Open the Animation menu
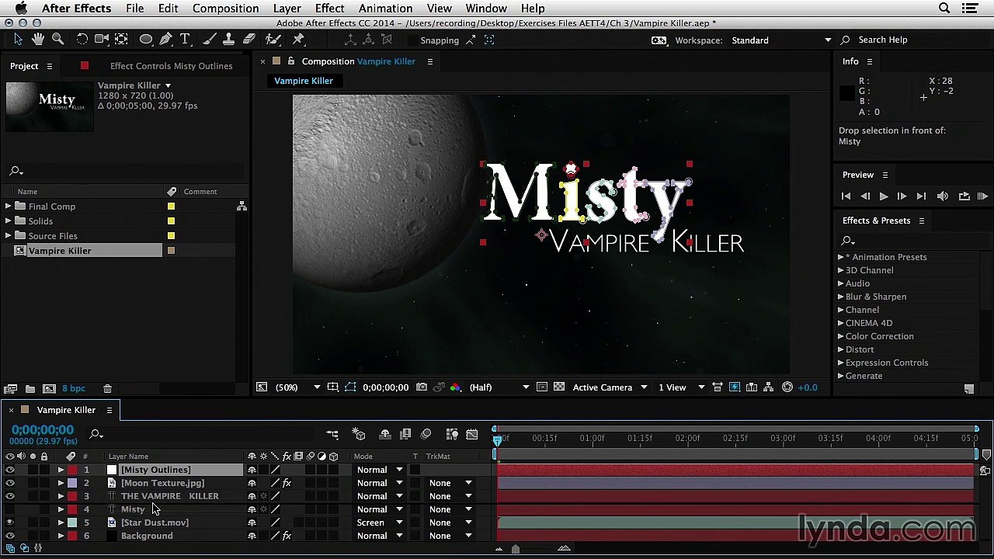This screenshot has height=559, width=994. (385, 9)
